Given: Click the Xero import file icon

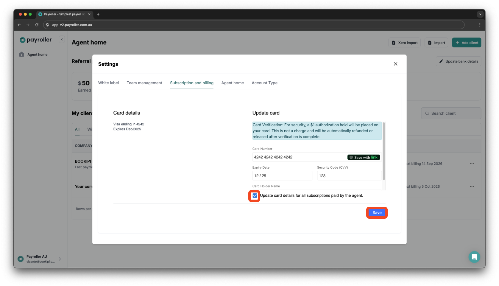Looking at the screenshot, I should [394, 42].
